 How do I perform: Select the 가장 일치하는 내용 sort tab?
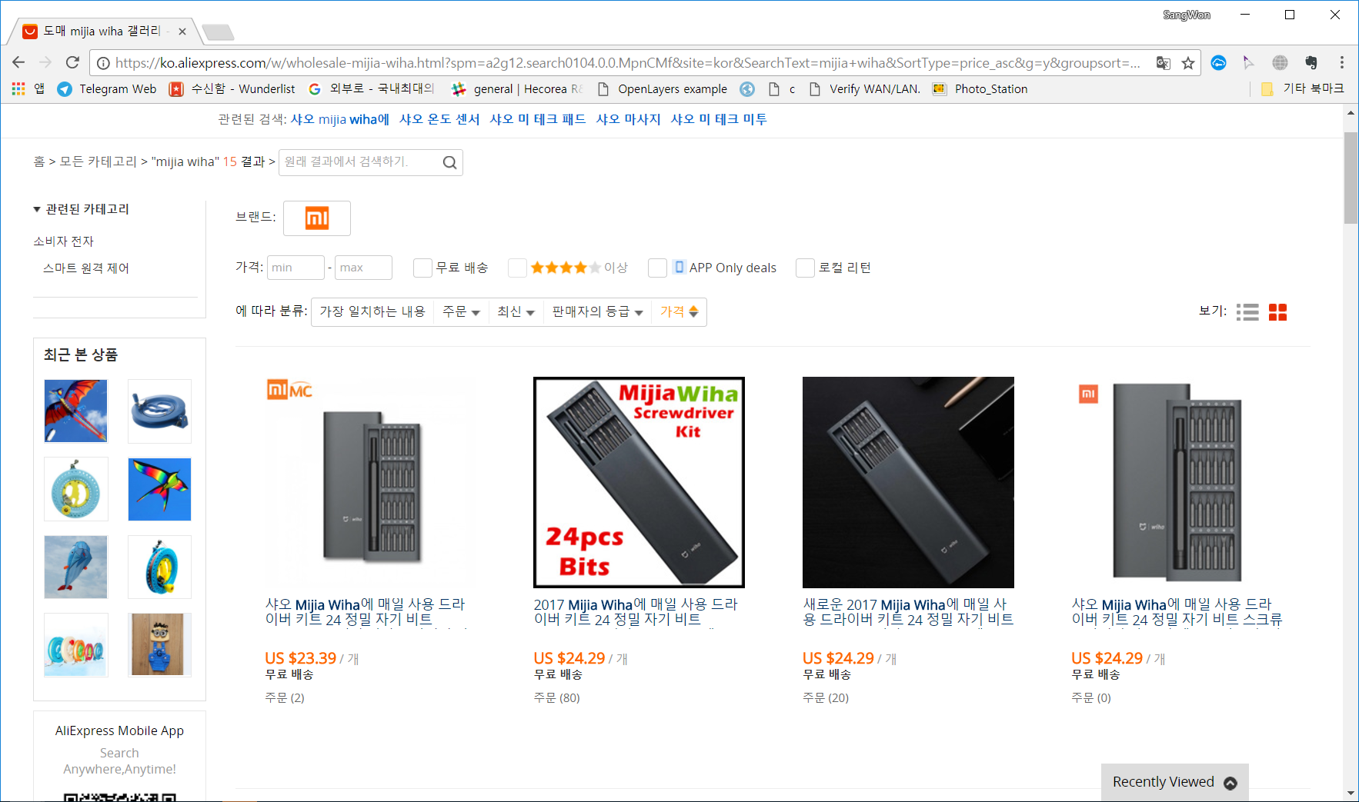point(372,311)
